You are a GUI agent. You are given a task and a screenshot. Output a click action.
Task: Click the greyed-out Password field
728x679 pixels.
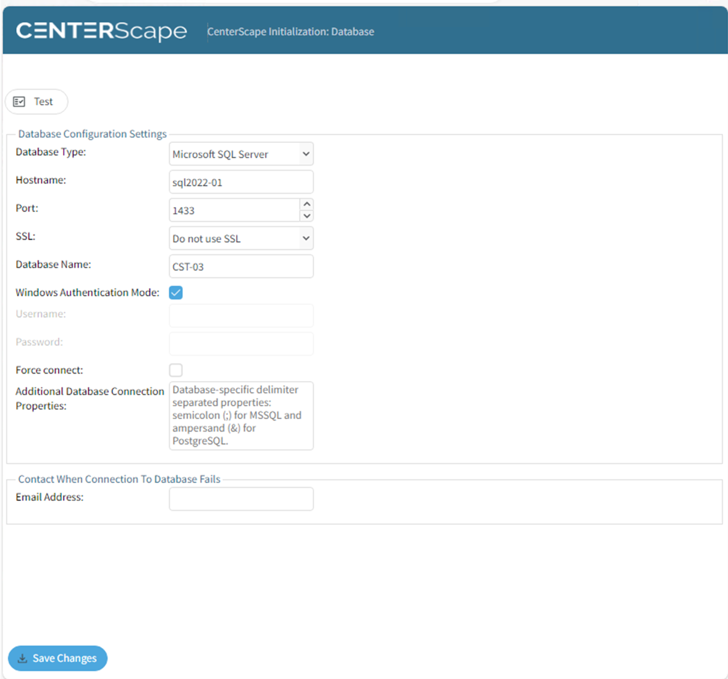241,343
